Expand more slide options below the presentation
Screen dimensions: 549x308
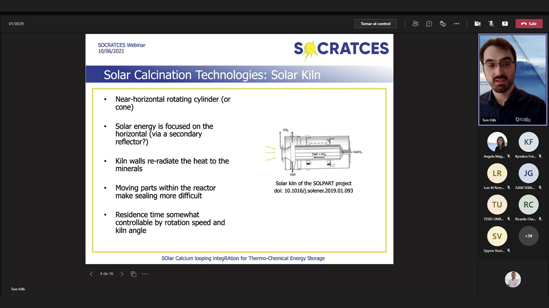(x=145, y=274)
